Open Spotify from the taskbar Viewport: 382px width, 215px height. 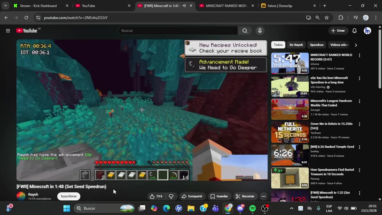click(252, 208)
